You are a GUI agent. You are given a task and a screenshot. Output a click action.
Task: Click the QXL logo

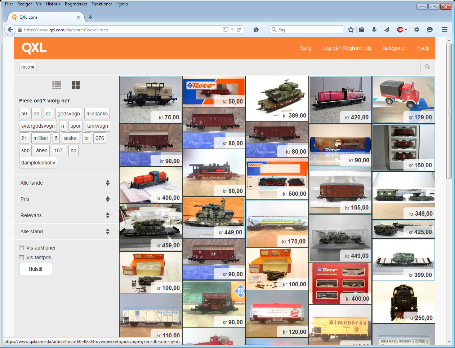tap(34, 48)
